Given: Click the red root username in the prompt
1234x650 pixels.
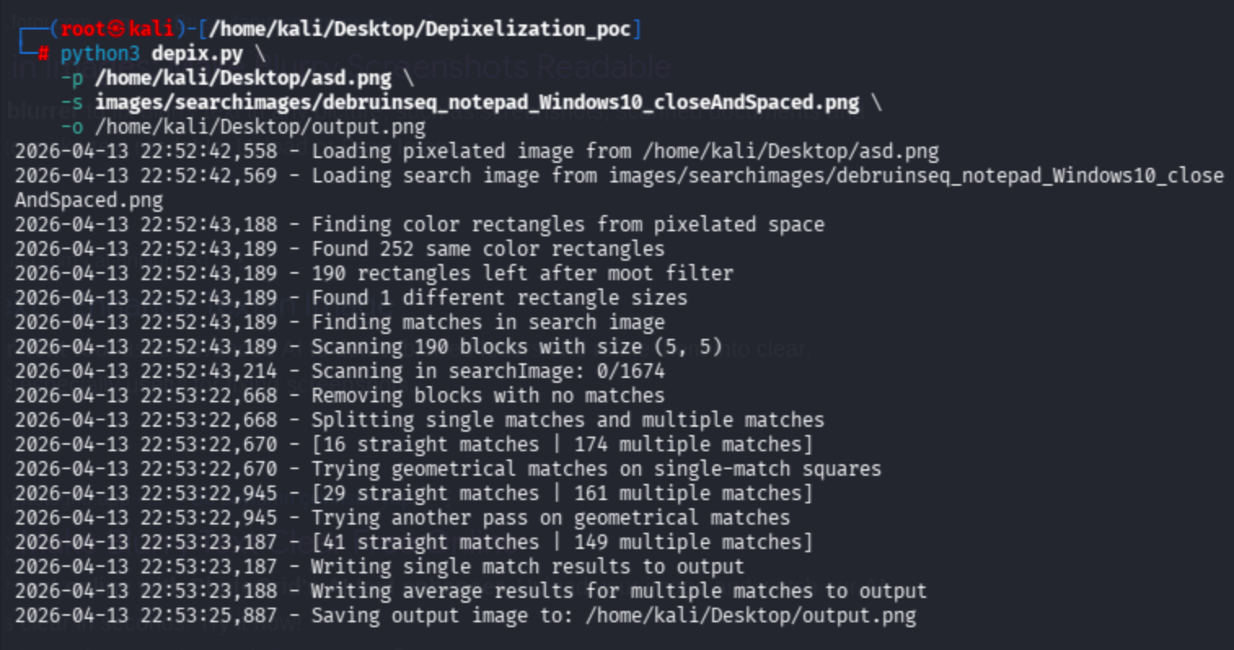Looking at the screenshot, I should coord(83,29).
